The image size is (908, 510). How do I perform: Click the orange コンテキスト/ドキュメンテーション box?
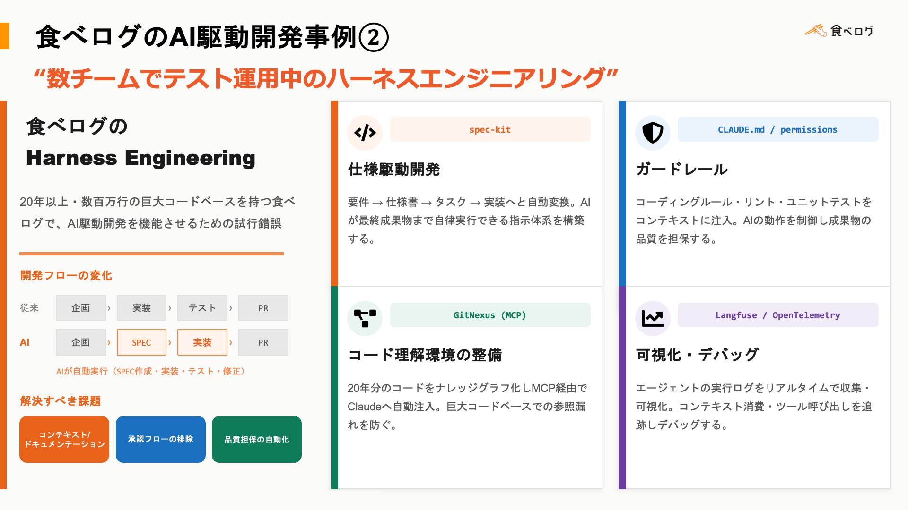[x=64, y=439]
